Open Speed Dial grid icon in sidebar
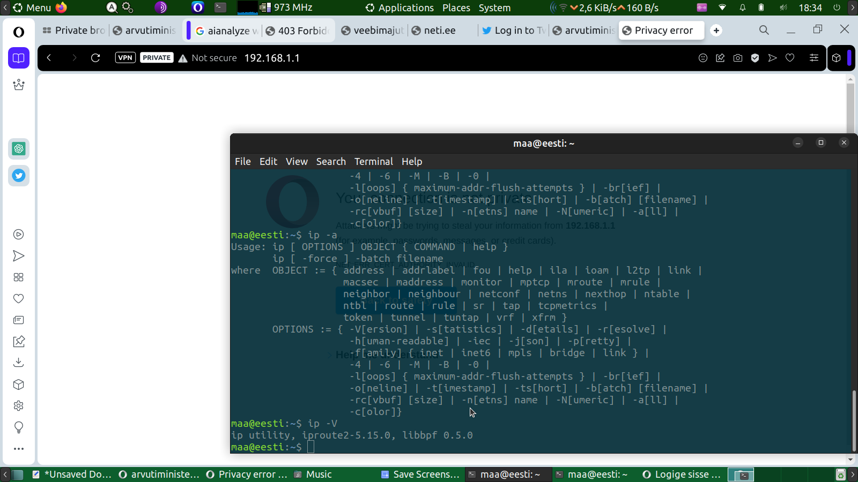Viewport: 858px width, 482px height. [x=19, y=277]
